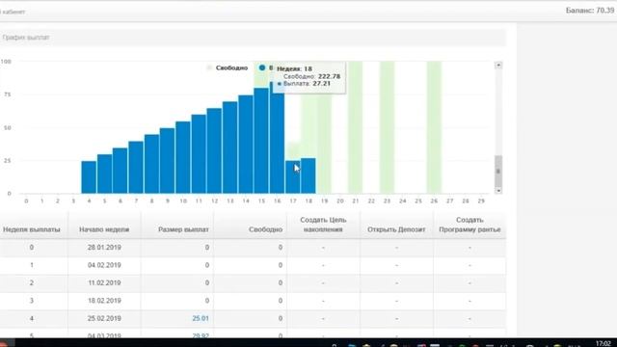Click the date cell 18.02.2019
Viewport: 617px width, 347px height.
[x=104, y=301]
